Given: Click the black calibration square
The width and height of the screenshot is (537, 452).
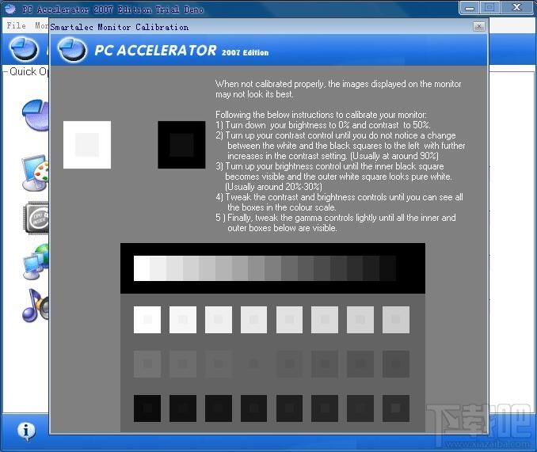Looking at the screenshot, I should pos(181,145).
